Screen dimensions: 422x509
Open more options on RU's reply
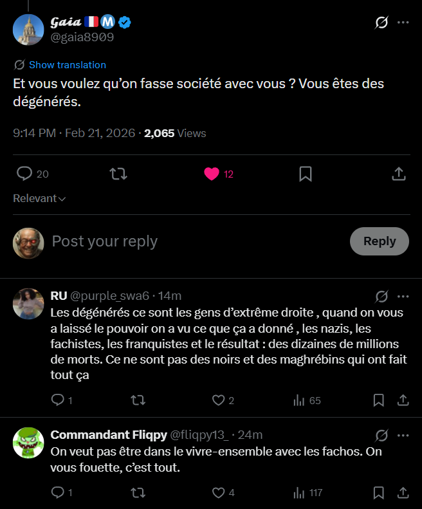click(403, 296)
